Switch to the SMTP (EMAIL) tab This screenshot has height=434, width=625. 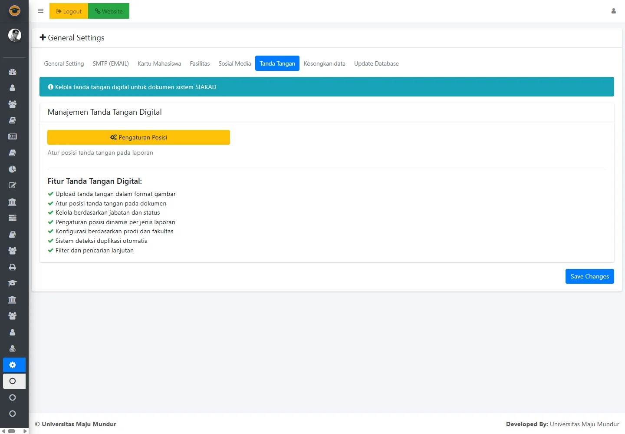click(x=111, y=63)
